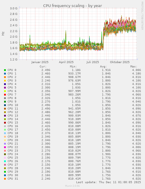Viewport: 145px width, 189px height.
Task: Click the 900.03M minimum value for CPU 13
Action: click(74, 115)
